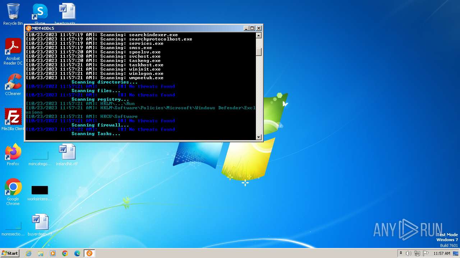Click the MDY4ODc5 window title icon
Image resolution: width=460 pixels, height=258 pixels.
29,28
